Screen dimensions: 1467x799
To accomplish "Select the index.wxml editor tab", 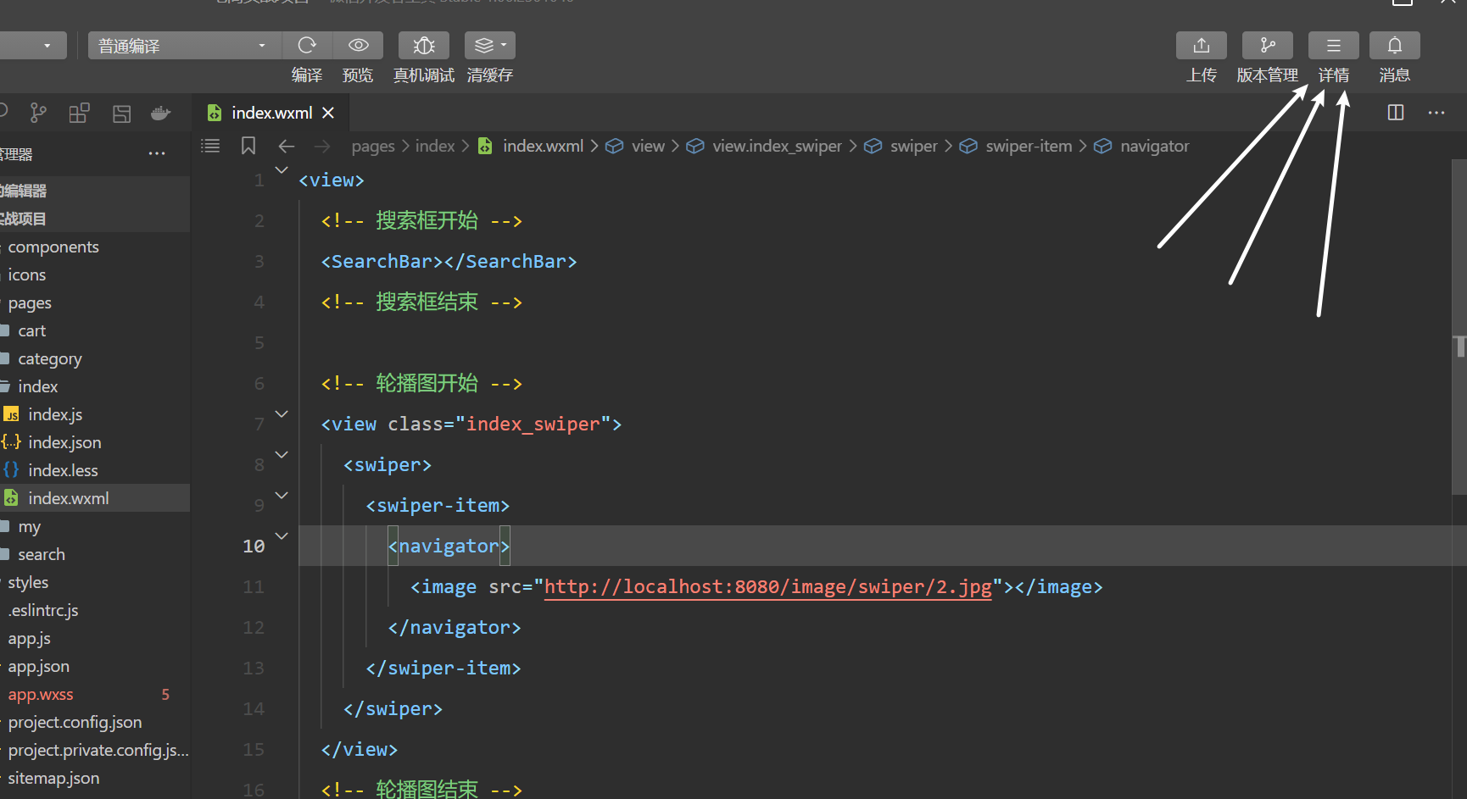I will pos(271,113).
